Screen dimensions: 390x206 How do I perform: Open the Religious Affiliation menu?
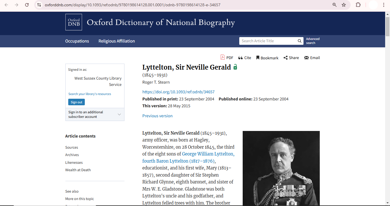[x=117, y=41]
